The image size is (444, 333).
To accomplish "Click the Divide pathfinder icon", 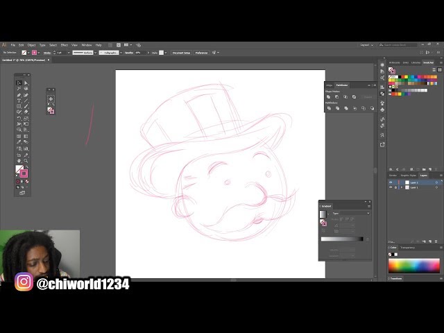I will click(x=329, y=108).
